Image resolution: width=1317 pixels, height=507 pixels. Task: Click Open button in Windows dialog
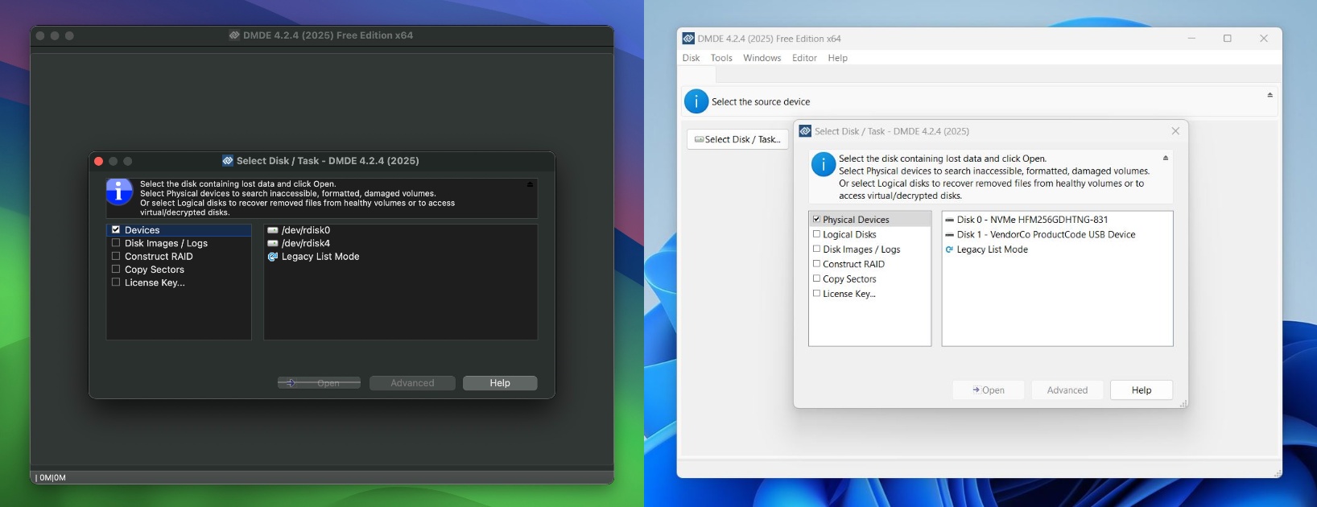tap(989, 390)
